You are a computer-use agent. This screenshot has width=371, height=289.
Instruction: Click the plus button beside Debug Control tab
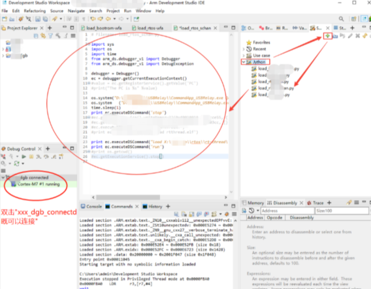pyautogui.click(x=48, y=148)
